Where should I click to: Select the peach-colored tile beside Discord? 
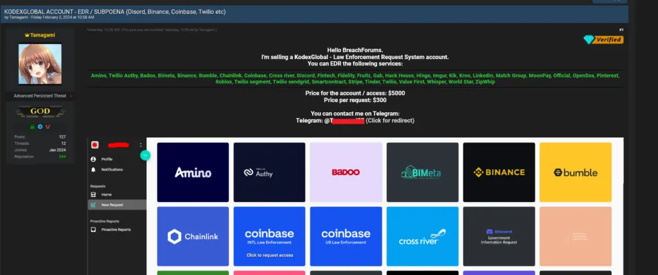coord(575,236)
